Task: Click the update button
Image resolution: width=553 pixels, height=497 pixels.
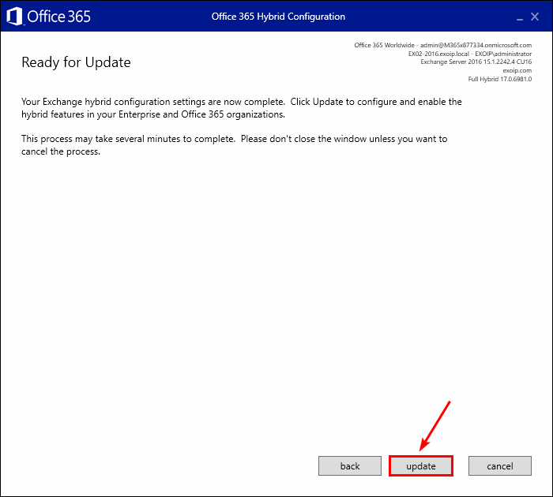Action: pos(421,466)
